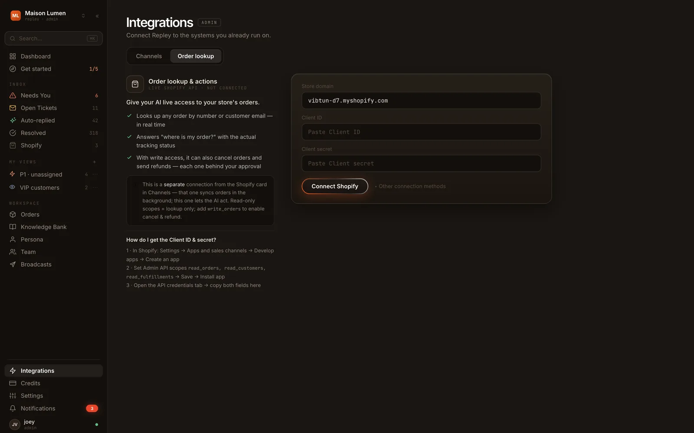The width and height of the screenshot is (694, 433).
Task: Click the Credits card icon
Action: tap(13, 383)
